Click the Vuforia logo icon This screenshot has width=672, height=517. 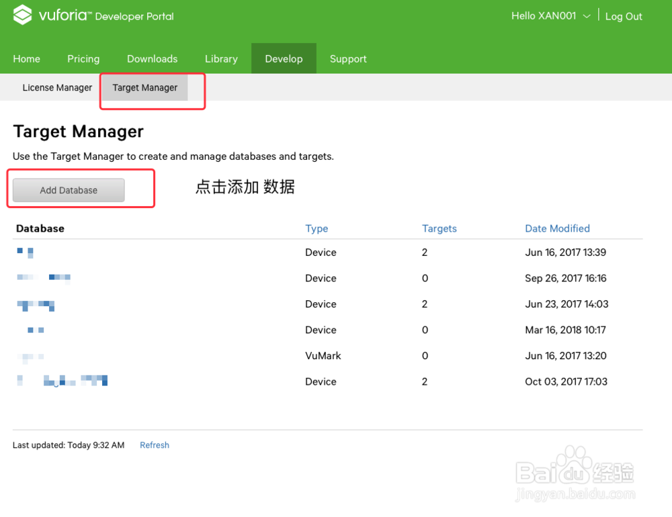22,15
